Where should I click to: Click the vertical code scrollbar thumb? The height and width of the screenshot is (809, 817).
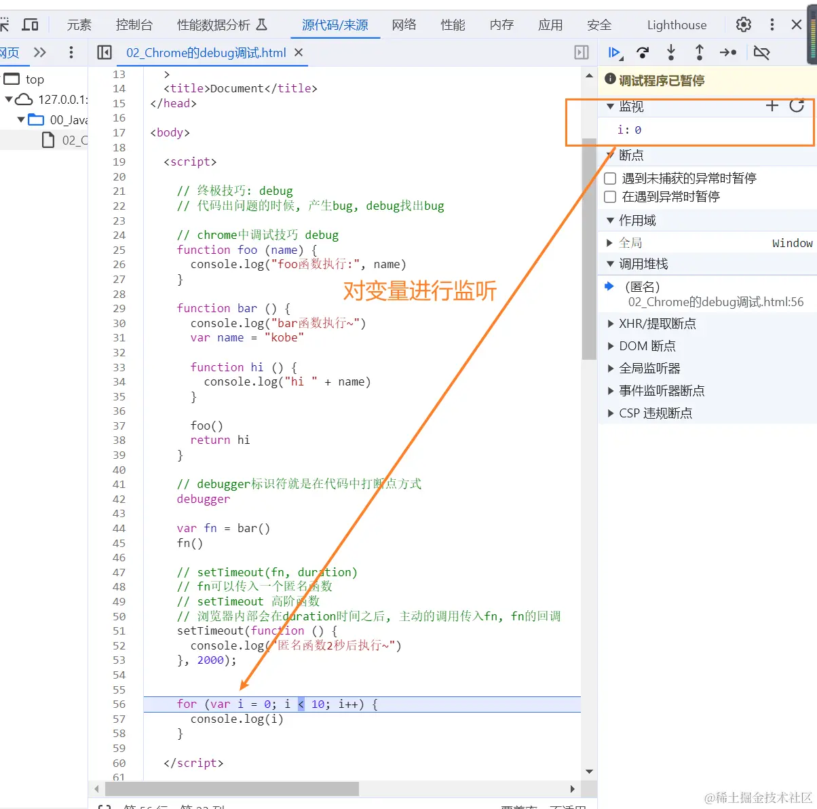(589, 249)
